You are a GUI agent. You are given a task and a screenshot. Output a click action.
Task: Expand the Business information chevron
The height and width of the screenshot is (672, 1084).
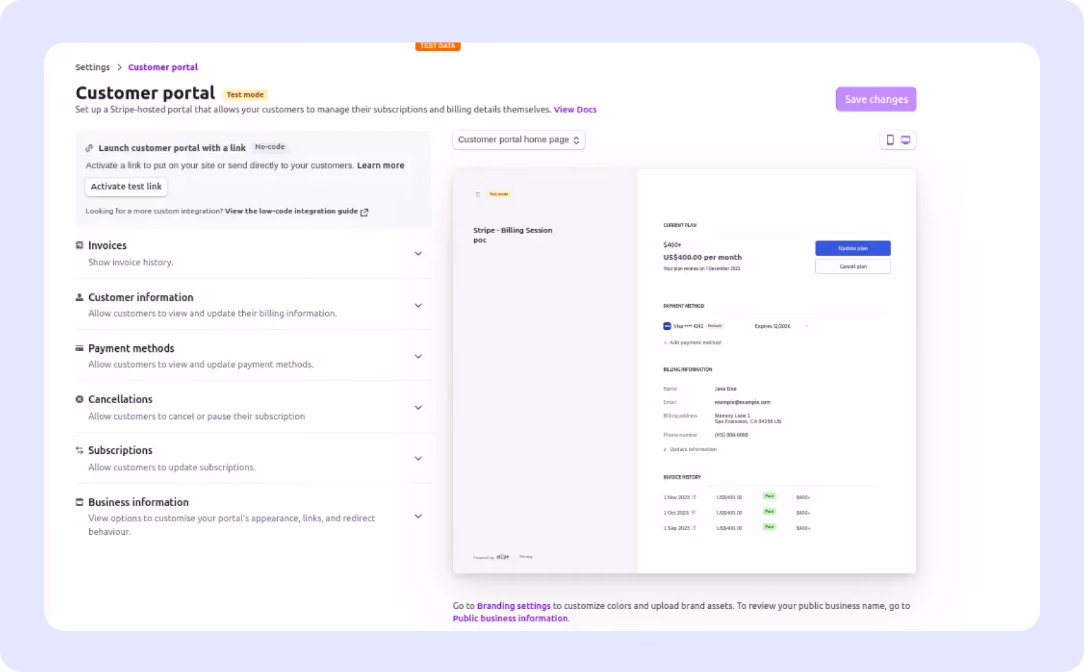tap(419, 516)
